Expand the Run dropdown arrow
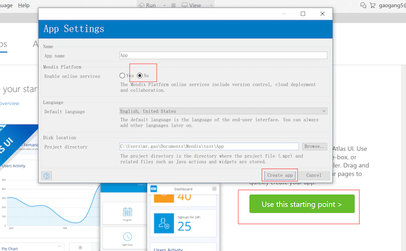406x251 pixels. [x=164, y=5]
